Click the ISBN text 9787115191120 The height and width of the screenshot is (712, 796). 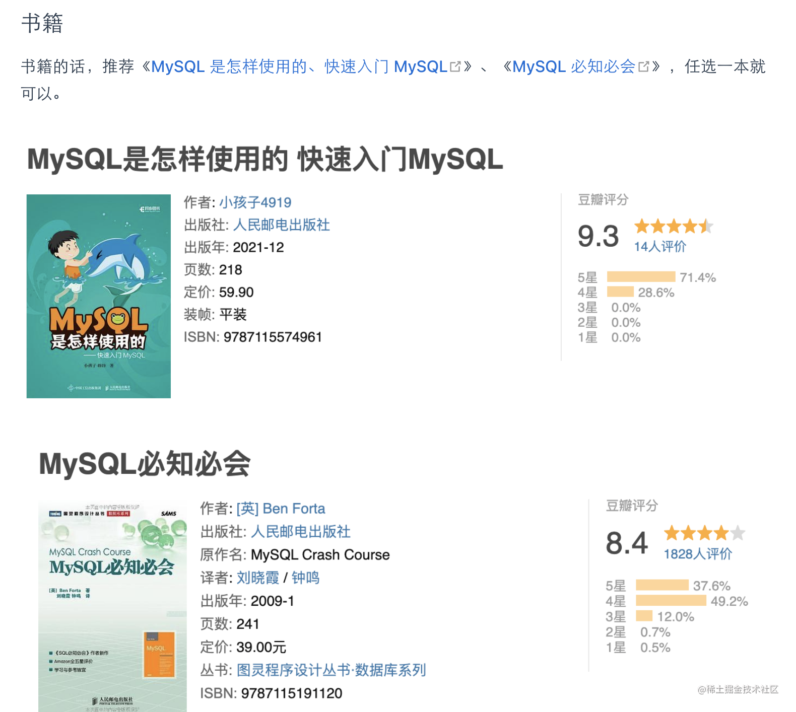point(292,693)
